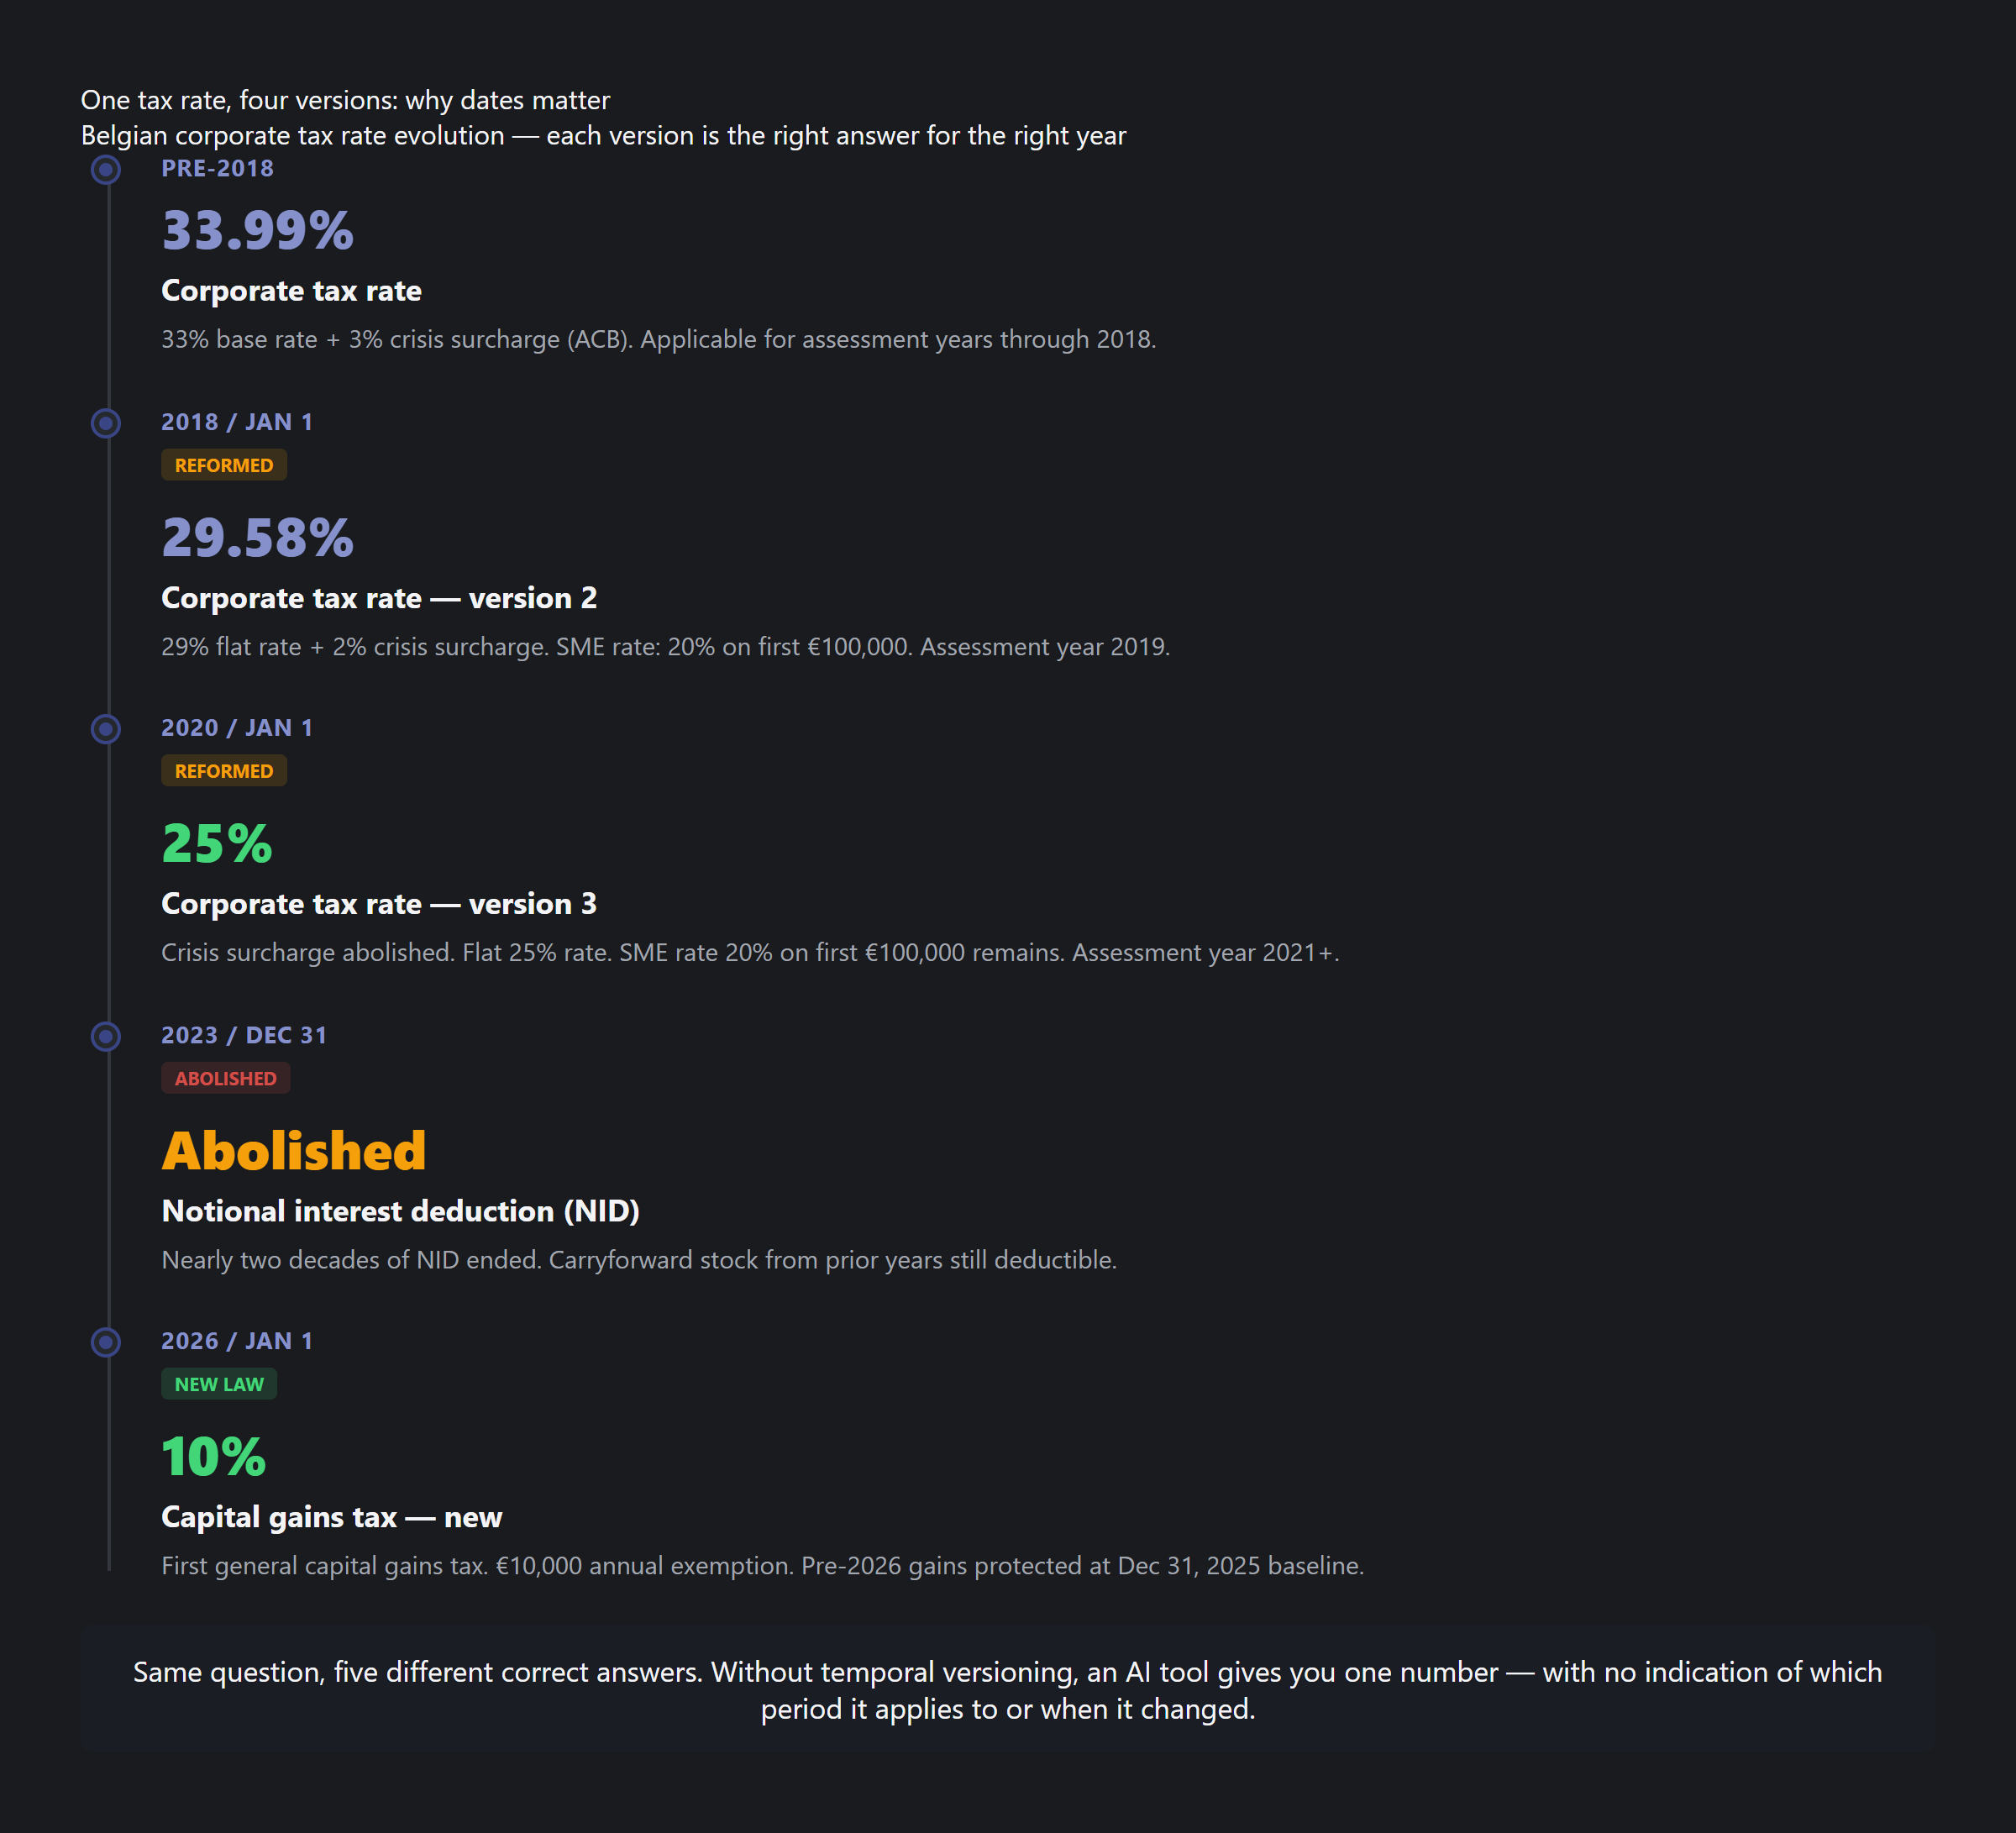Click the Notional interest deduction (NID) title
This screenshot has height=1833, width=2016.
click(x=400, y=1211)
